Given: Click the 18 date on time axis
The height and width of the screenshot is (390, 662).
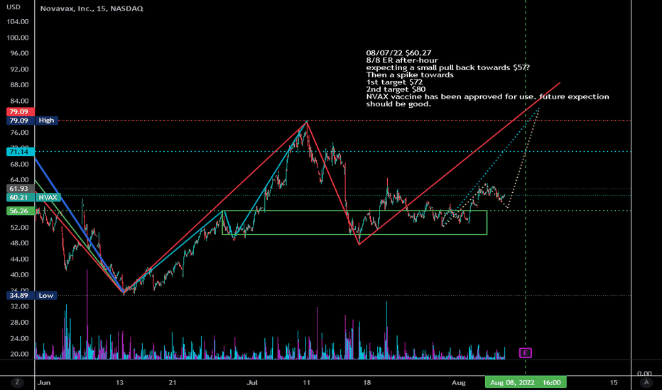Looking at the screenshot, I should pyautogui.click(x=367, y=383).
